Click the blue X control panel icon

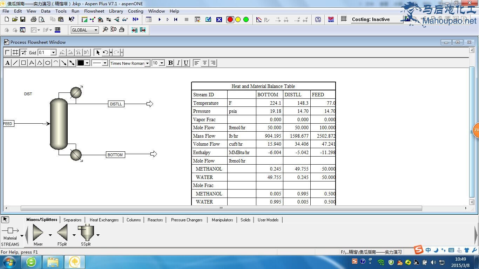219,19
